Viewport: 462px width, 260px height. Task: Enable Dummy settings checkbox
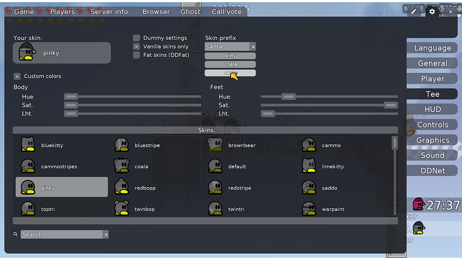136,38
